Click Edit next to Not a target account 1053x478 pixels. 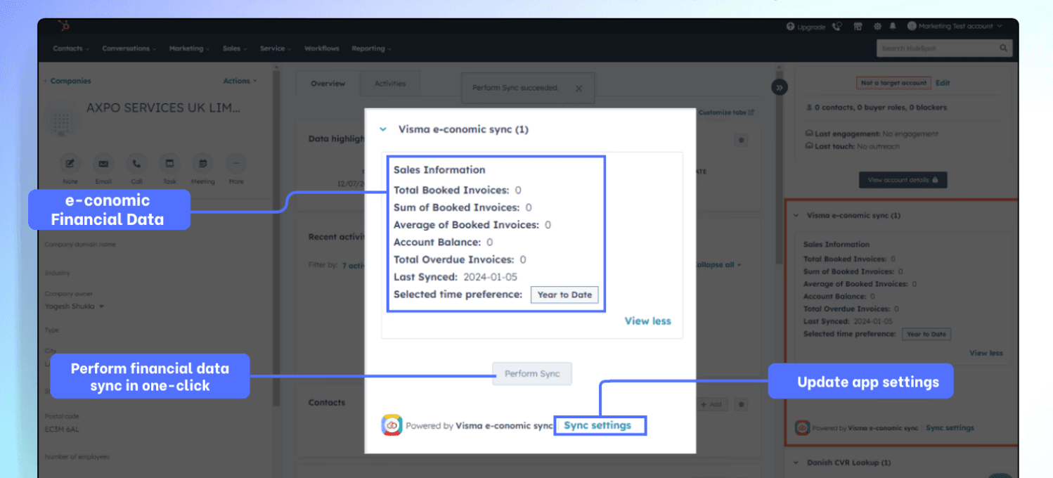click(943, 83)
